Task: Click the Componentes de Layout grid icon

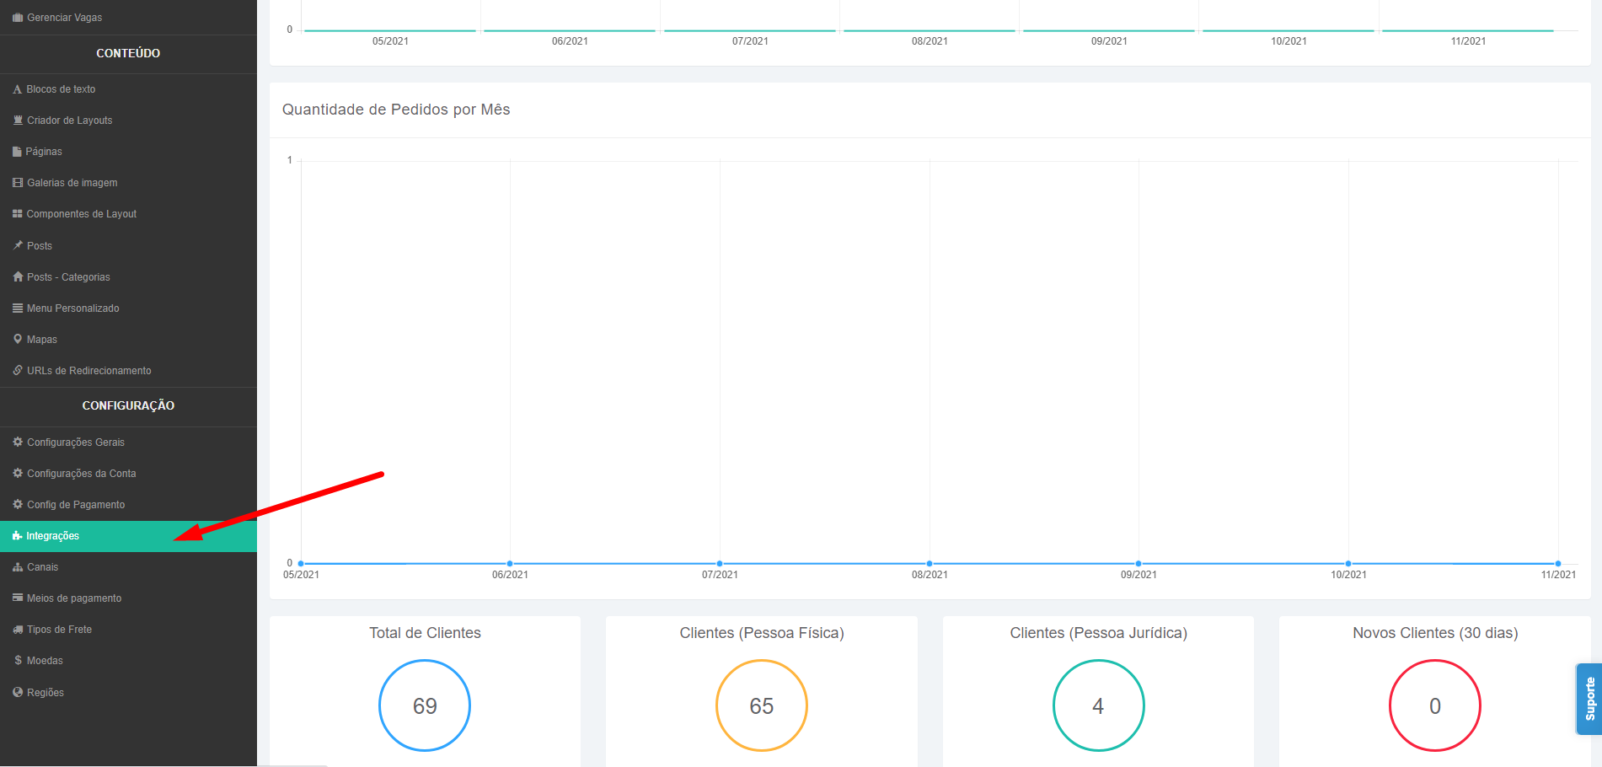Action: (x=18, y=214)
